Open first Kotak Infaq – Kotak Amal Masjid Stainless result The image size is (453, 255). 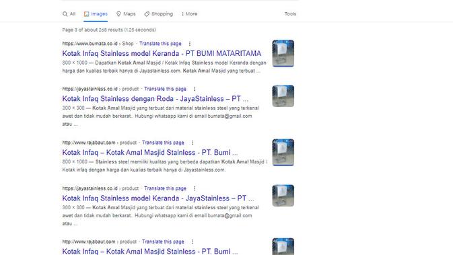(x=150, y=153)
